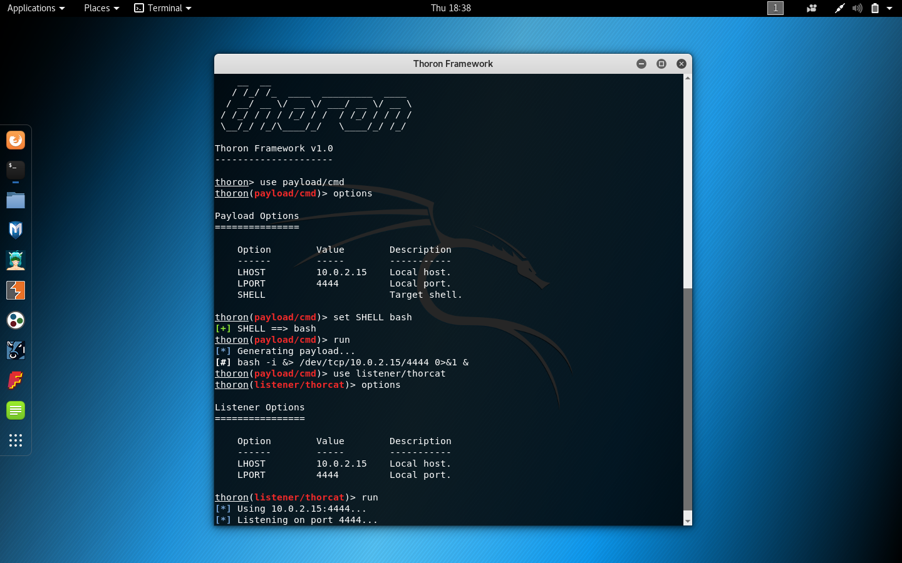Image resolution: width=902 pixels, height=563 pixels.
Task: Click 'Using 10.0.2.15:4444...' line
Action: (x=291, y=509)
